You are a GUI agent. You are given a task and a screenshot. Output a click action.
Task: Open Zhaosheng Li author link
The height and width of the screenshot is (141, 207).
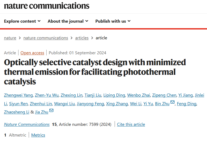(x=17, y=112)
